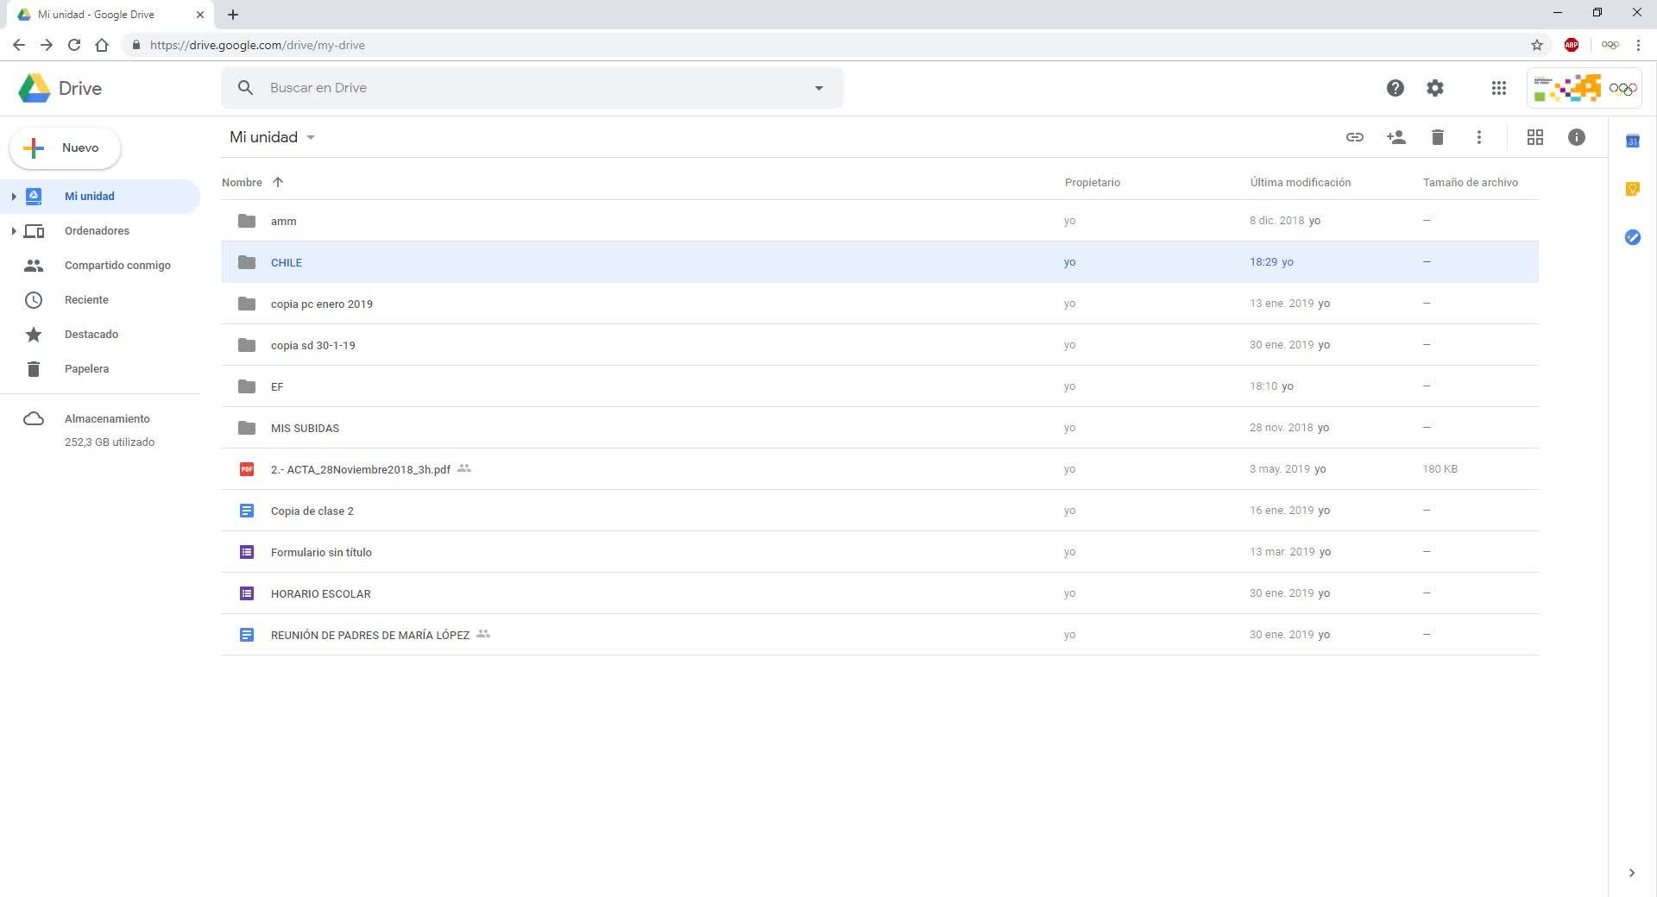
Task: Open the Settings gear menu
Action: 1434,88
